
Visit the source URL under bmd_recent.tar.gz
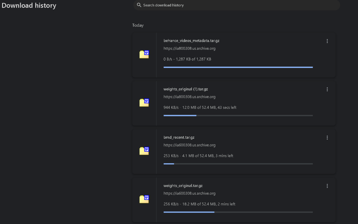[189, 145]
